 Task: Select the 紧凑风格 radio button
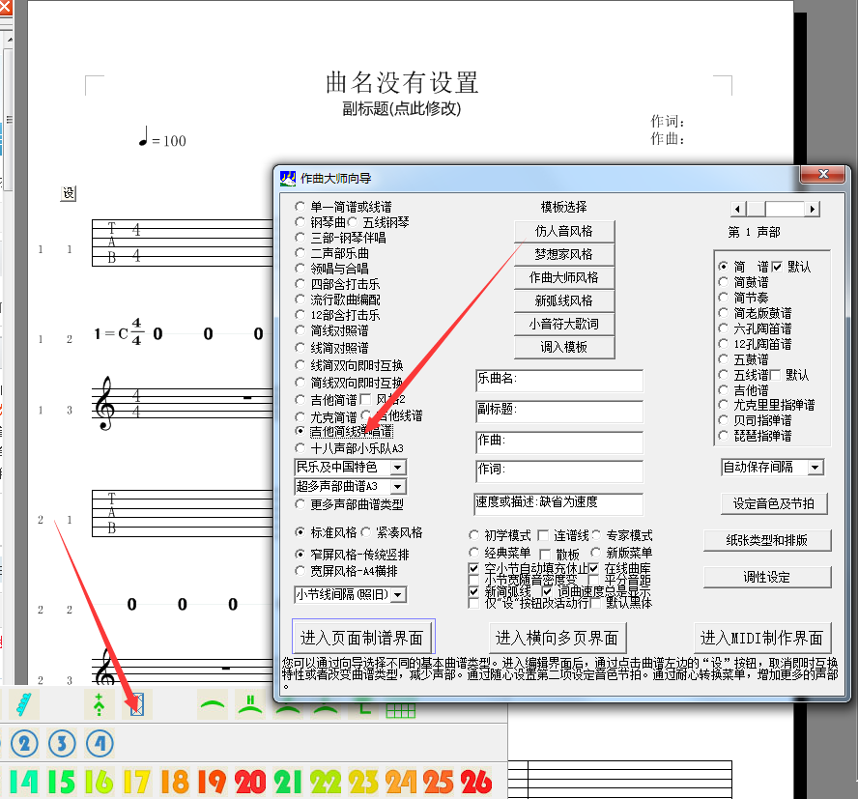coord(366,532)
